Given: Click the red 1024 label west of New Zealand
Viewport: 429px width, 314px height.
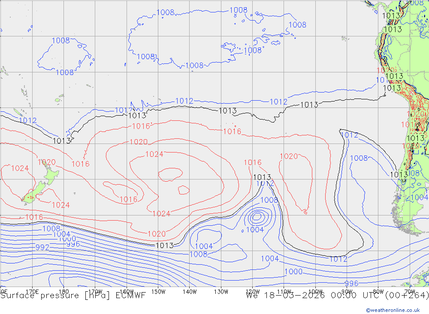Looking at the screenshot, I should pos(20,168).
